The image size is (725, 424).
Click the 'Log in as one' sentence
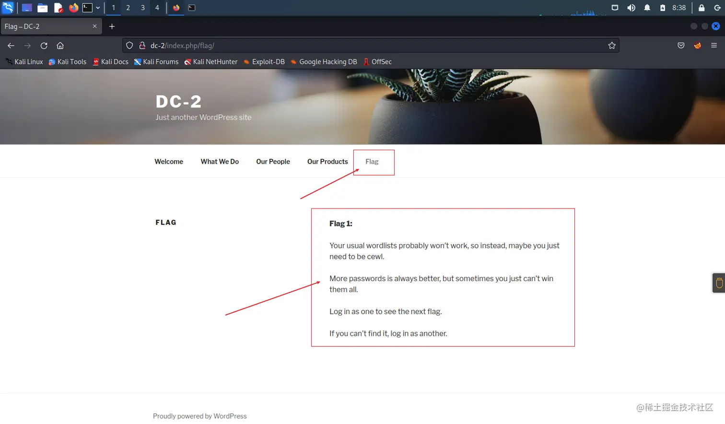click(x=386, y=312)
